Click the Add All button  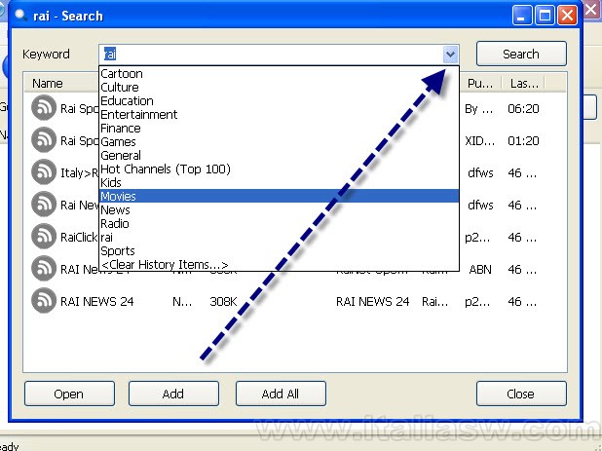point(281,394)
